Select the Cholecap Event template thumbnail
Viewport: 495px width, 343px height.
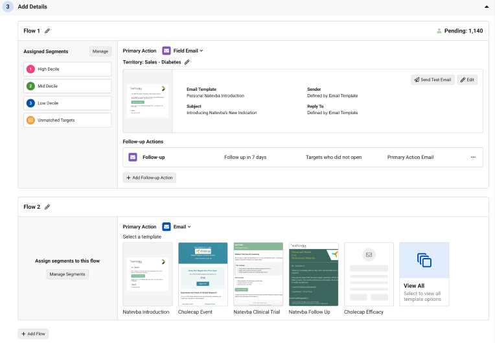(203, 274)
